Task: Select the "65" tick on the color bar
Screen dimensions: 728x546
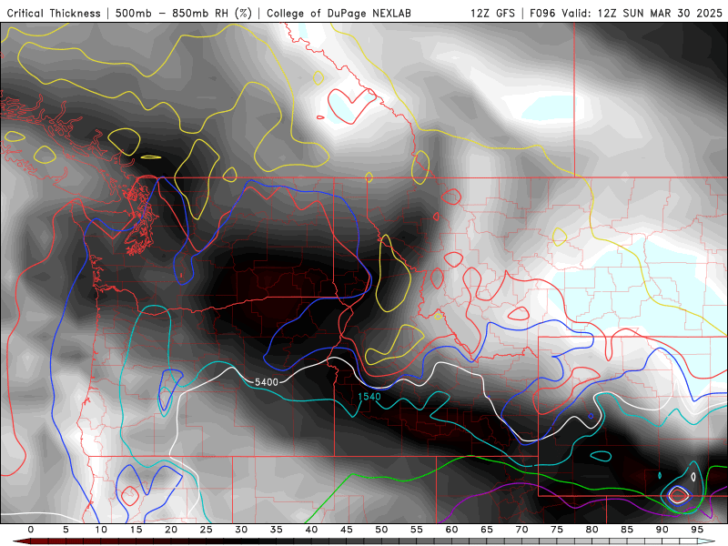Action: [x=487, y=530]
